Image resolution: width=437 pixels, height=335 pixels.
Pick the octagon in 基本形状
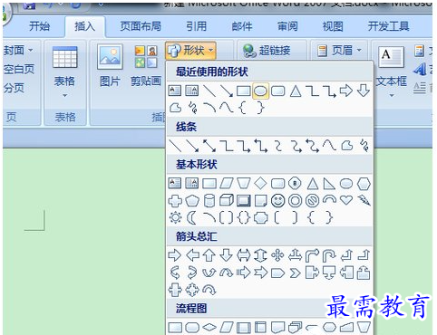[x=295, y=183]
